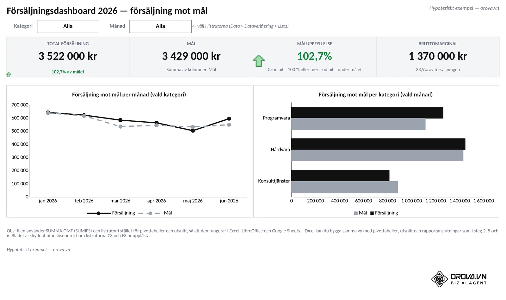Click the Mål data point for mar 2026
Image resolution: width=506 pixels, height=300 pixels.
tap(120, 127)
